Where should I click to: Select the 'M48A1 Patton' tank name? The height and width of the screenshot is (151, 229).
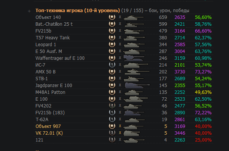tap(50, 92)
